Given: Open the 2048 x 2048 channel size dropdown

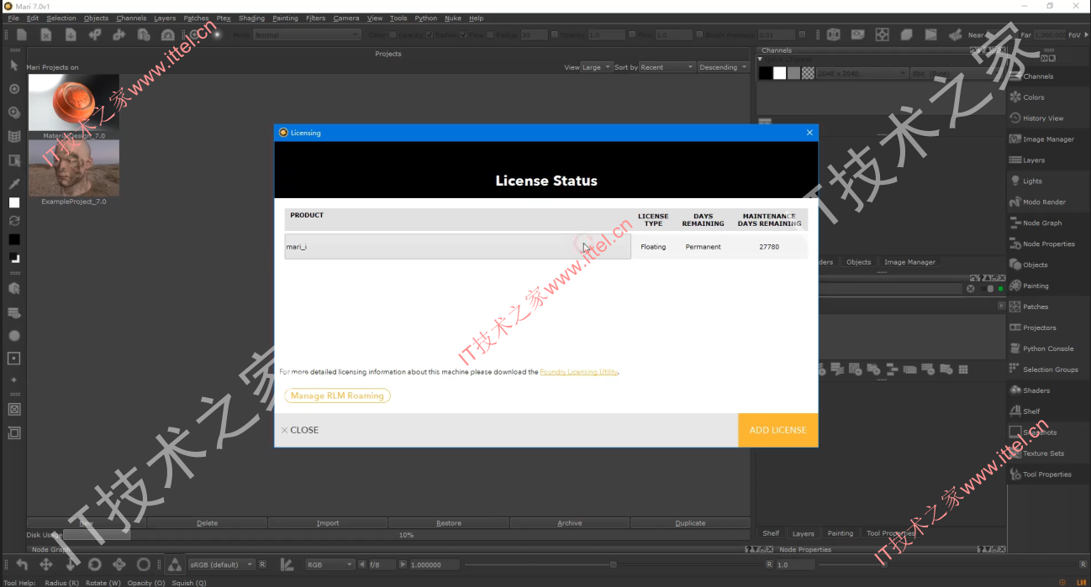Looking at the screenshot, I should [862, 73].
